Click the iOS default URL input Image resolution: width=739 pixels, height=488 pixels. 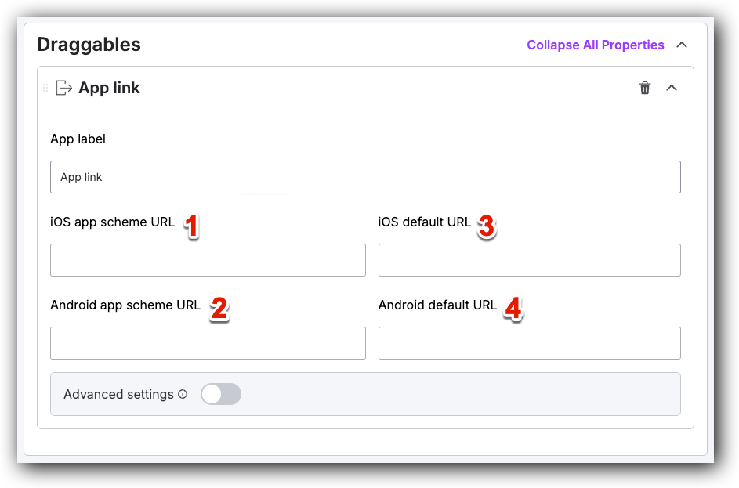click(x=529, y=260)
